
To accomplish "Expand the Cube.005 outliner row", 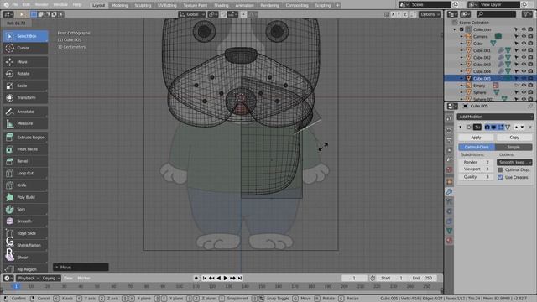I will point(461,78).
